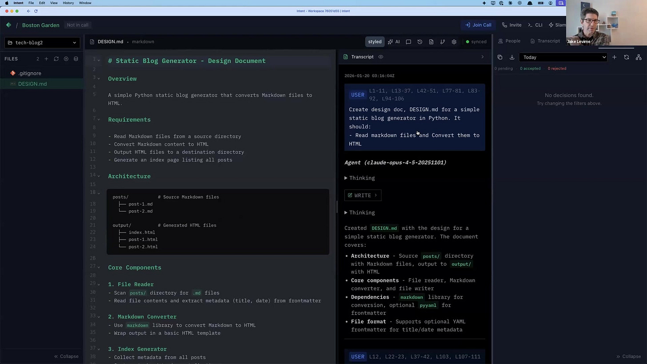The image size is (647, 364).
Task: Toggle Transcript visibility eye icon
Action: point(380,56)
